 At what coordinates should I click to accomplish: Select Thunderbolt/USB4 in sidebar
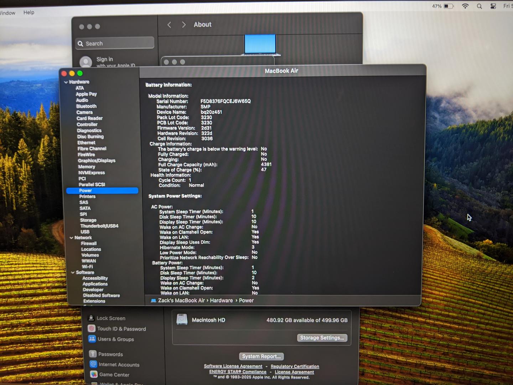coord(99,226)
